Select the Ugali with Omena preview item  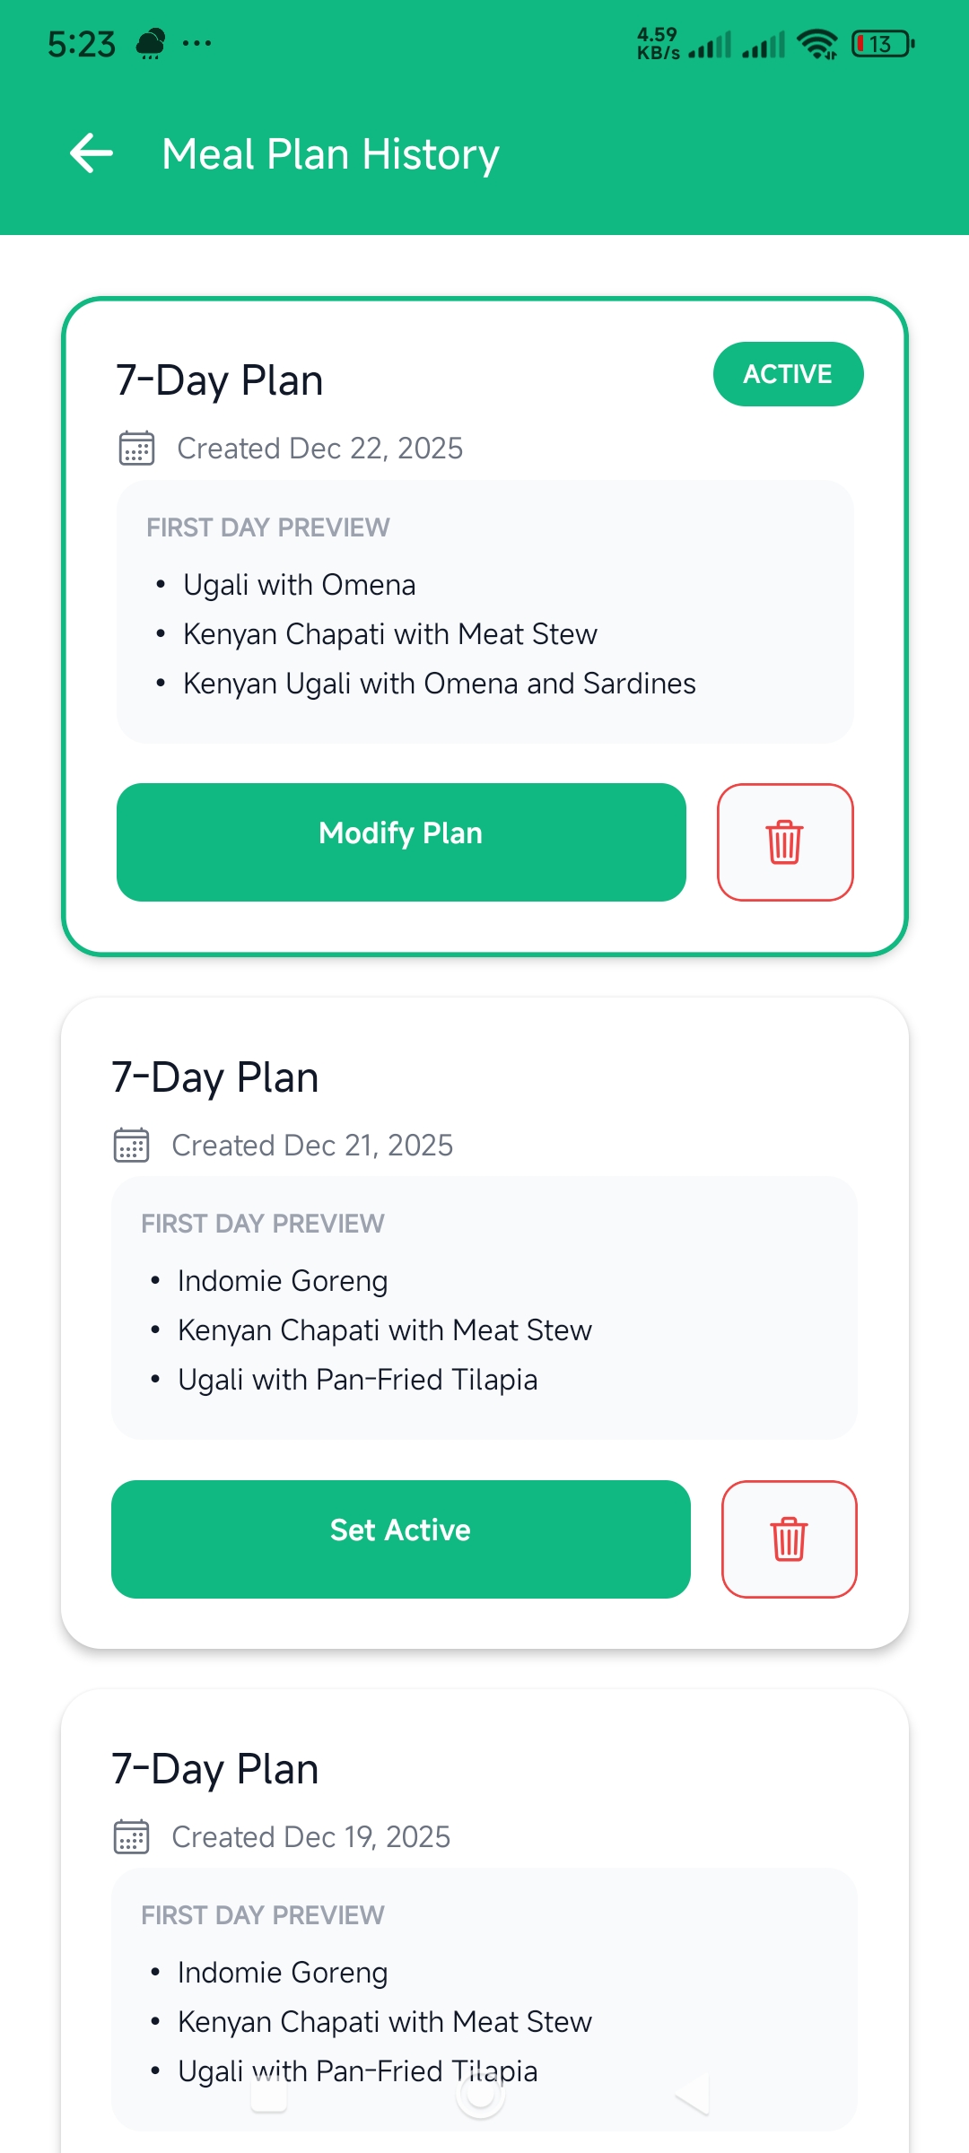point(300,584)
